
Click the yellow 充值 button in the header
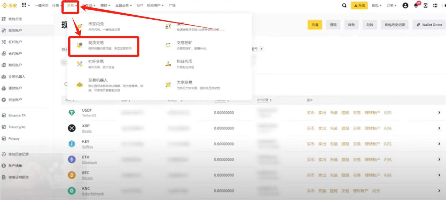pos(360,5)
